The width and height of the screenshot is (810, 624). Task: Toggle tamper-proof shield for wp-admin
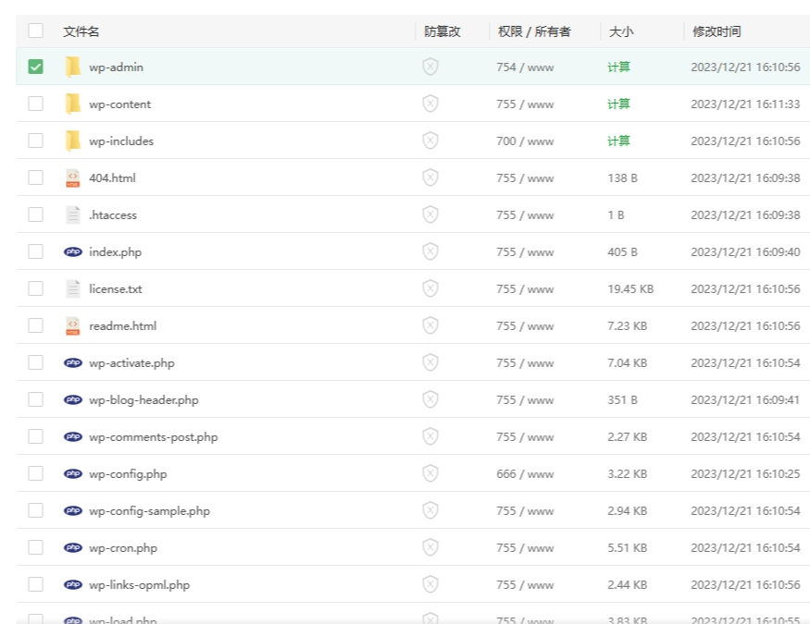pyautogui.click(x=430, y=67)
